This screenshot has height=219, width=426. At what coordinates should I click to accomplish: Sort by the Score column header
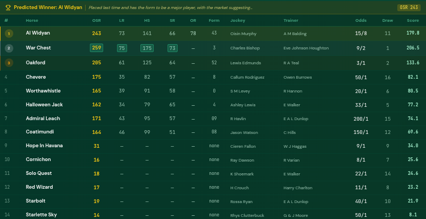pos(413,20)
